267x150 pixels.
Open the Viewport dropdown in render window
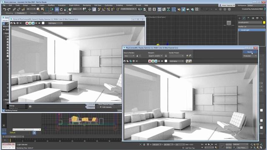[x=156, y=56]
